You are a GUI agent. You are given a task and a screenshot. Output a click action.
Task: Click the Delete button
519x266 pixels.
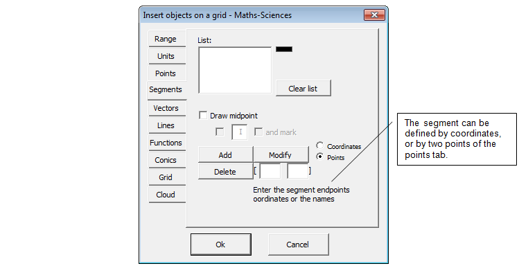tap(225, 171)
